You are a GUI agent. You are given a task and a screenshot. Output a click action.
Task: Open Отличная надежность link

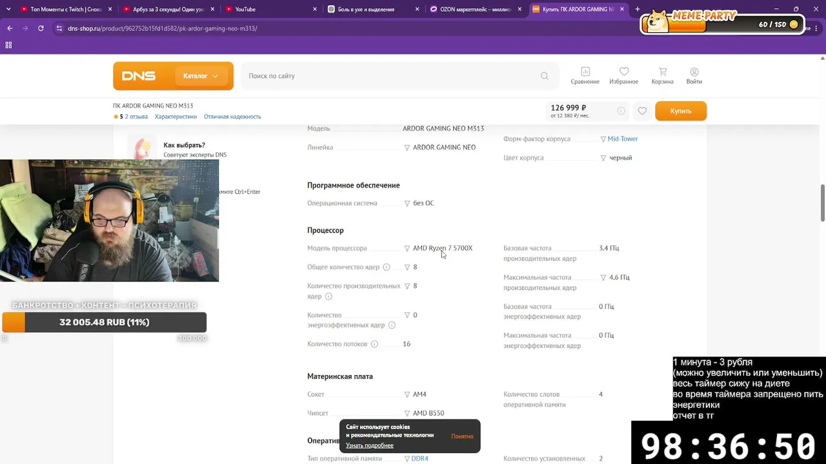232,117
